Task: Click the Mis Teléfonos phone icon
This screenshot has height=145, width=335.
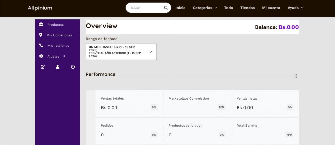Action: tap(41, 45)
